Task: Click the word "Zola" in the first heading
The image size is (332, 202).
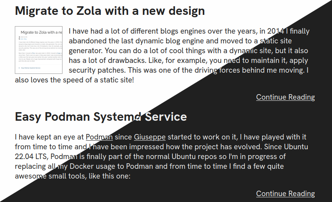Action: pyautogui.click(x=89, y=11)
